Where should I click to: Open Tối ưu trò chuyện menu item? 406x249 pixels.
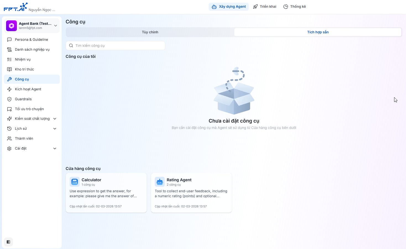point(32,109)
